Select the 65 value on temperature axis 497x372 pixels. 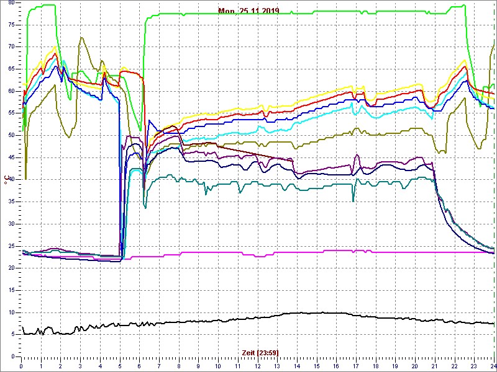pos(11,69)
